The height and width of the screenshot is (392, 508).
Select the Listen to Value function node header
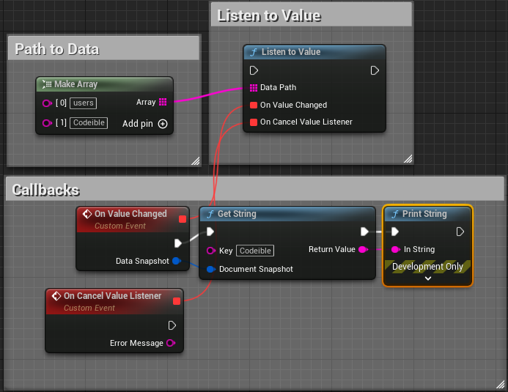[x=314, y=52]
